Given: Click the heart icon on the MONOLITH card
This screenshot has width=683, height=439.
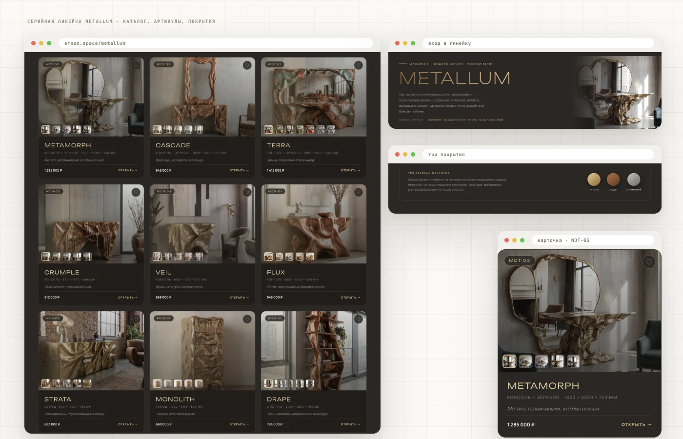Looking at the screenshot, I should (x=247, y=319).
